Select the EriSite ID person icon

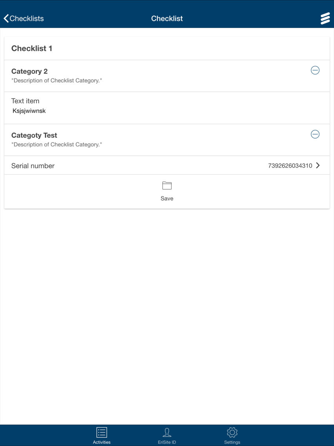click(167, 432)
